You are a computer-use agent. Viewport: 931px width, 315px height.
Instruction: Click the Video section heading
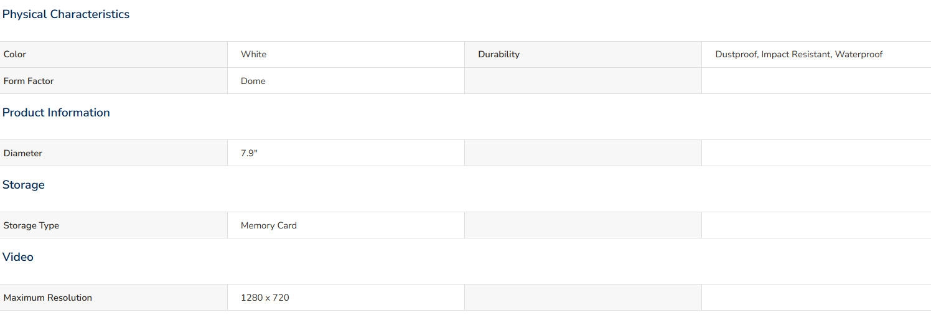tap(18, 257)
